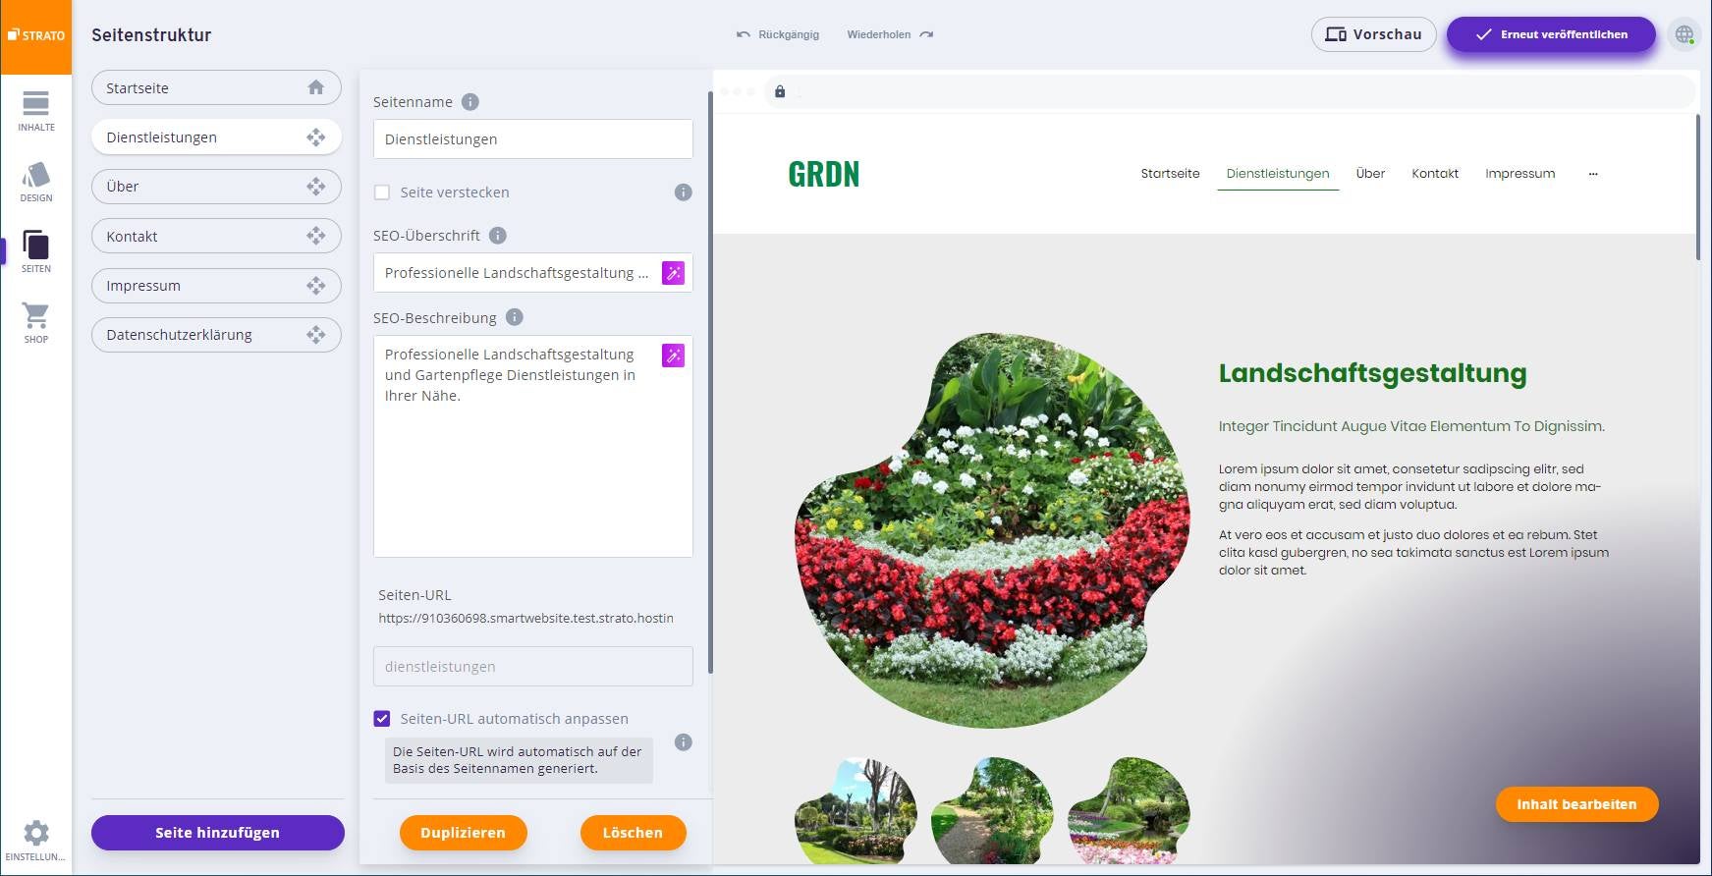Screen dimensions: 1712x876
Task: Click the Seiten-URL address text
Action: (525, 619)
